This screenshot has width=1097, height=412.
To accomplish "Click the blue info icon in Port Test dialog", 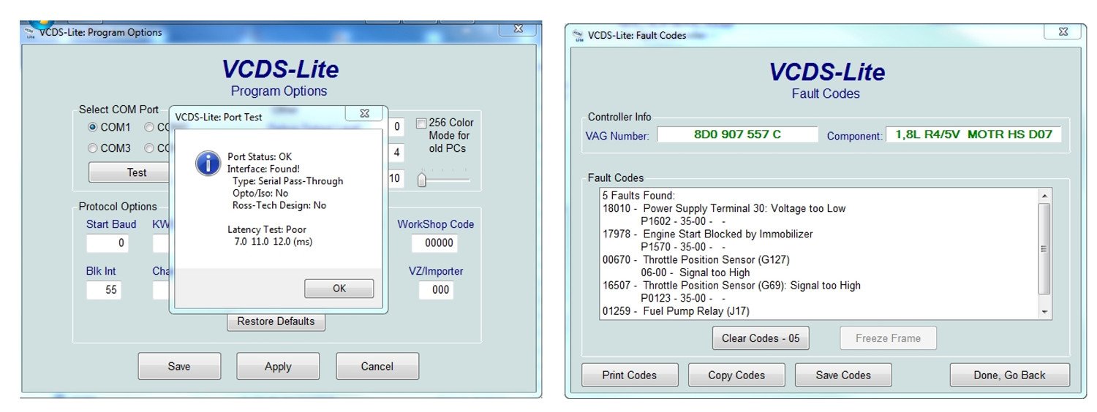I will click(x=208, y=164).
